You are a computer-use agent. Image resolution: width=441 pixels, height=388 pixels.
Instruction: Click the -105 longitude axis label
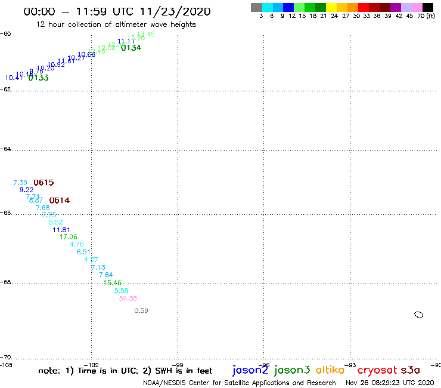[x=6, y=365]
